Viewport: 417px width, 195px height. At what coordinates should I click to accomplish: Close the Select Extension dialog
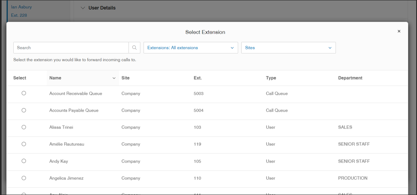click(399, 31)
